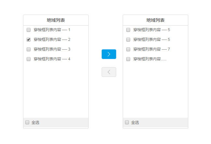The image size is (211, 144).
Task: Select the checkbox of the truncated right item
Action: click(x=128, y=59)
